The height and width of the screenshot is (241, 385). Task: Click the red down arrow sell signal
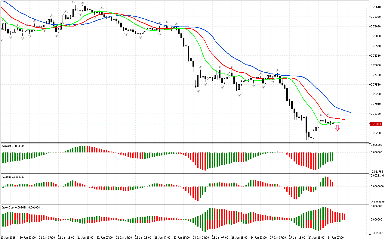[337, 128]
